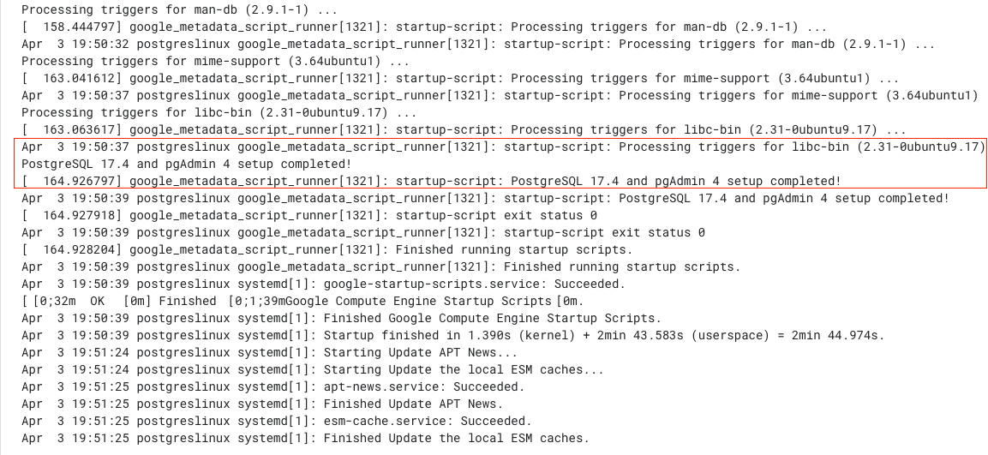988x455 pixels.
Task: Click the "apt-news.service: Succeeded." log line
Action: point(272,386)
